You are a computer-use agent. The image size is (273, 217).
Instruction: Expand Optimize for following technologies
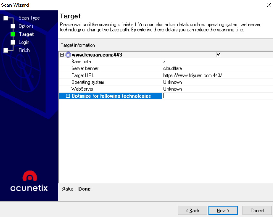pos(68,96)
